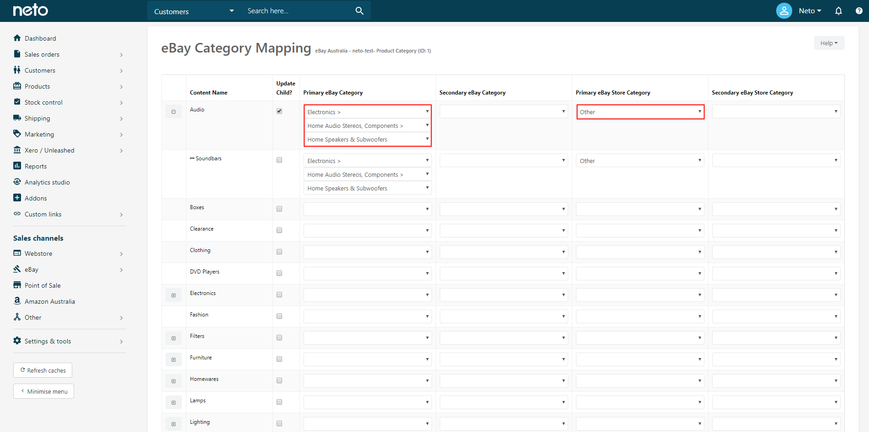Open the Neto account menu
The image size is (869, 432).
(810, 11)
